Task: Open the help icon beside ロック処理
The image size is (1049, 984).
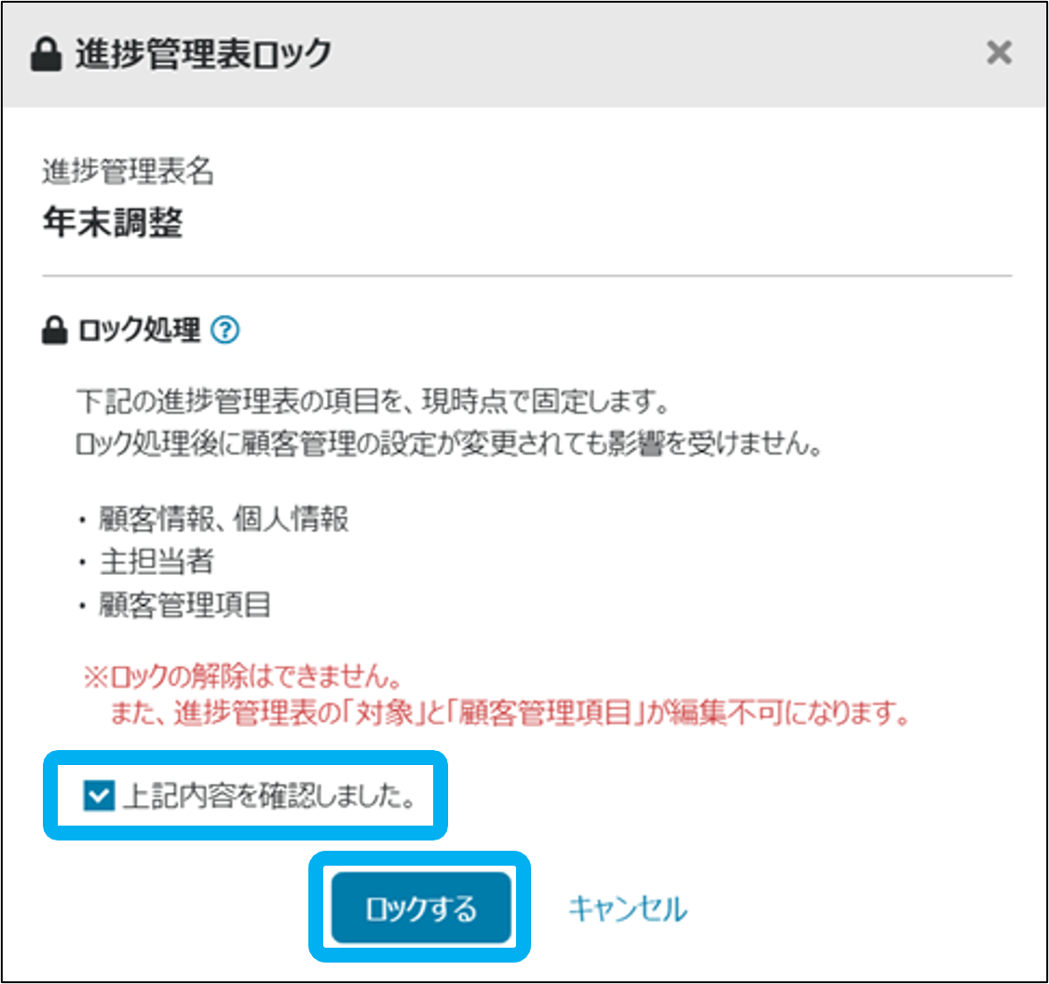Action: [x=225, y=330]
